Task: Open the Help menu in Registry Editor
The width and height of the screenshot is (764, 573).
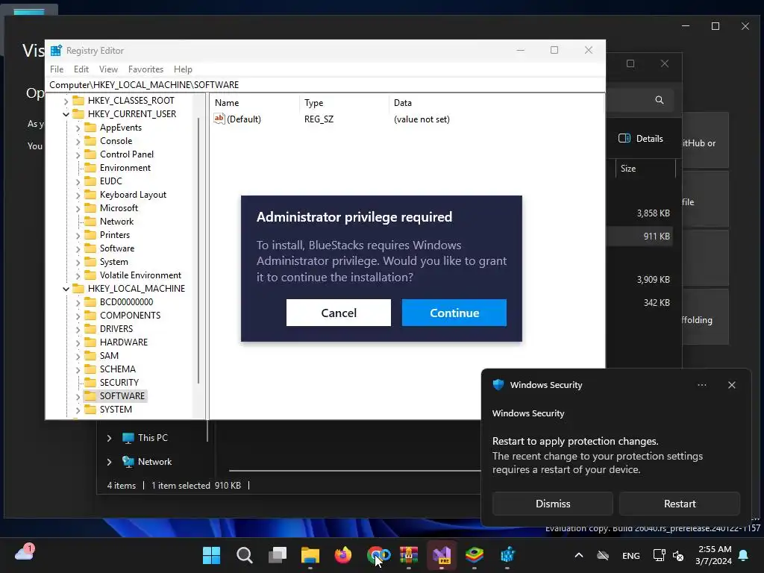Action: pos(183,69)
